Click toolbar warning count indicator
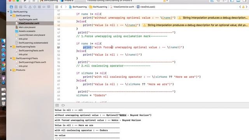 point(165,1)
